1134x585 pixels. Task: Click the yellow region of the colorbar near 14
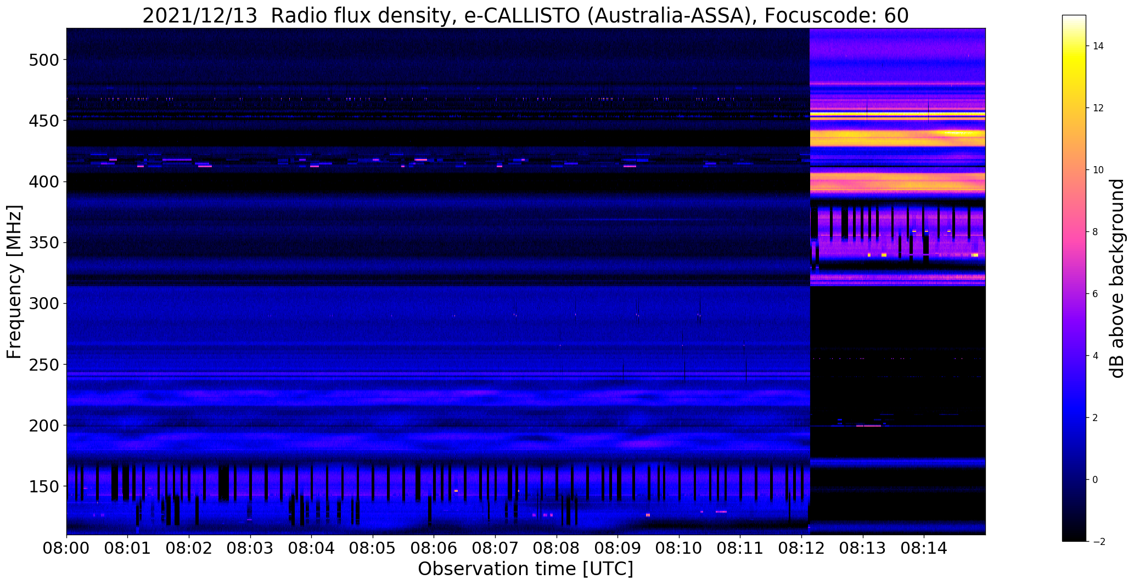click(1074, 55)
